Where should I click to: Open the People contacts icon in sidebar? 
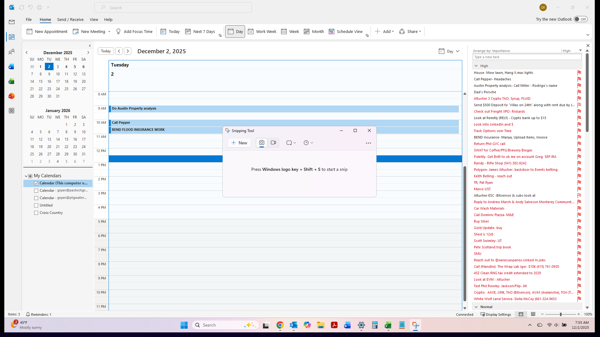click(12, 52)
